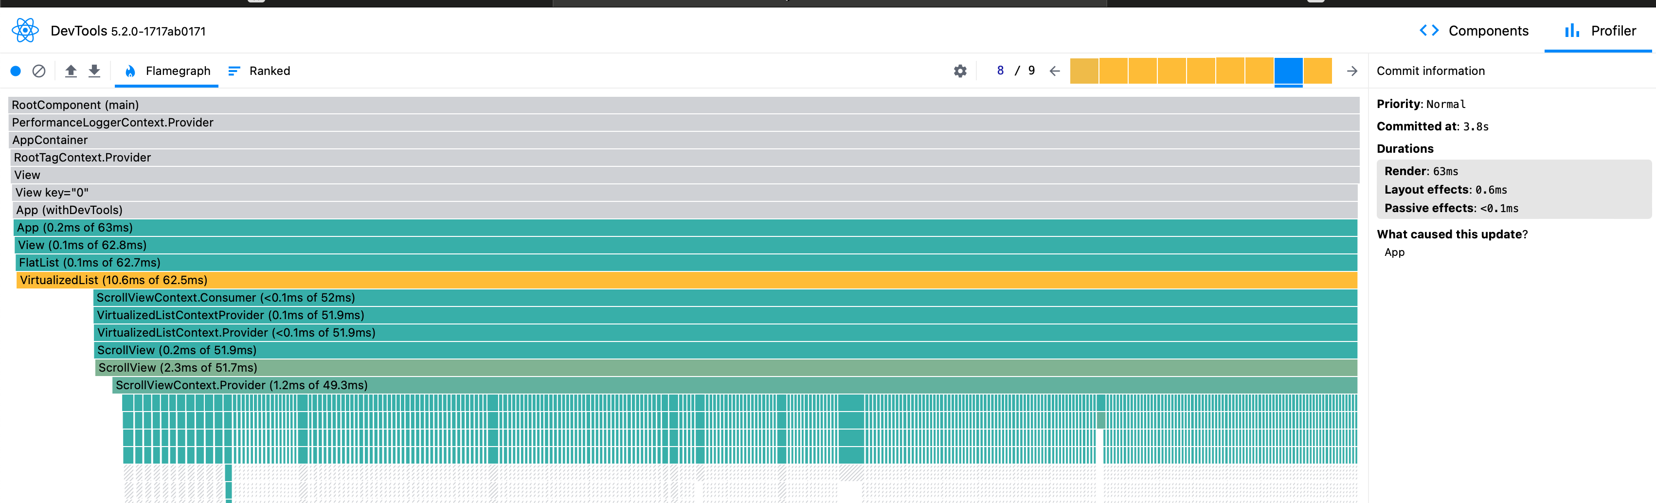Load a profile with the upload icon
Screen dimensions: 1656x503
coord(71,71)
